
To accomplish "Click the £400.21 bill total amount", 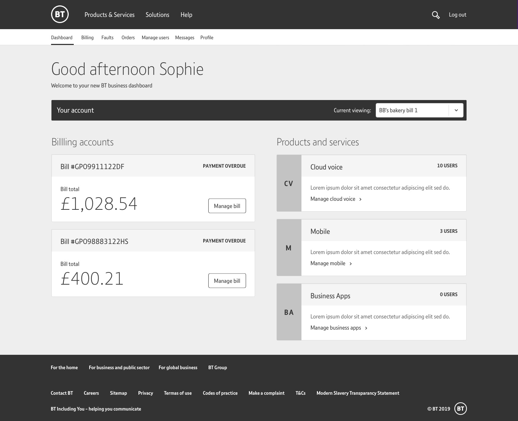I will tap(92, 279).
